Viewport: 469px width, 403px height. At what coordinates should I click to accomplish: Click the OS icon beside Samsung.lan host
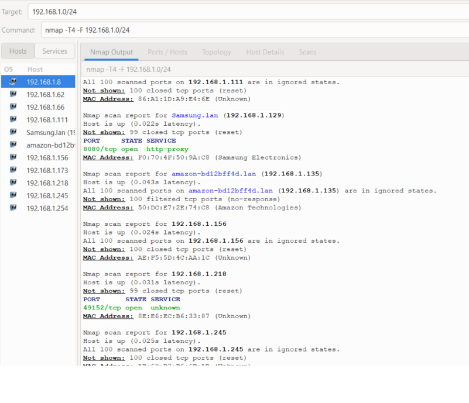point(13,132)
